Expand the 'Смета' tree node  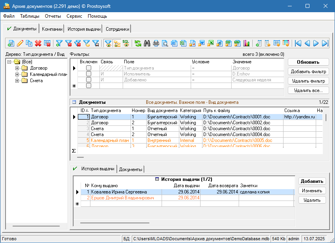pyautogui.click(x=17, y=81)
